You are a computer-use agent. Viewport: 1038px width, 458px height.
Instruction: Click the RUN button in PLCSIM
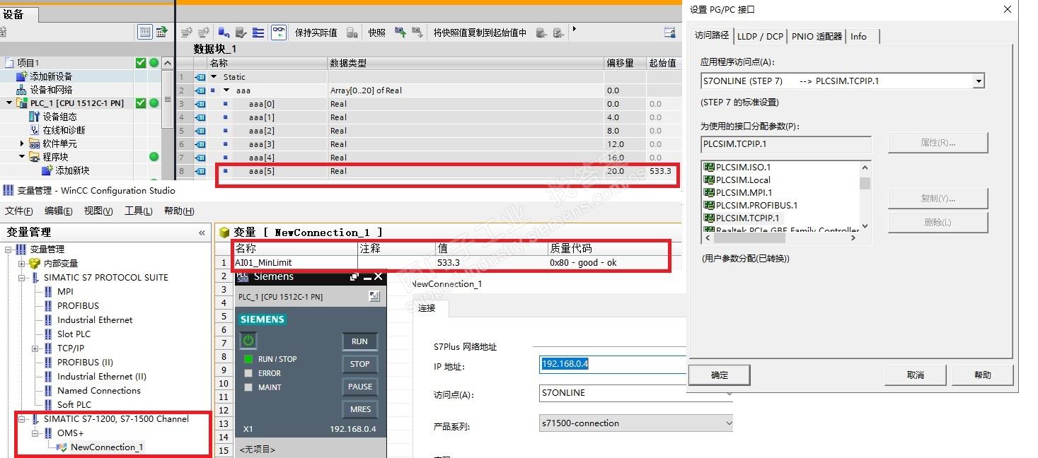[359, 341]
